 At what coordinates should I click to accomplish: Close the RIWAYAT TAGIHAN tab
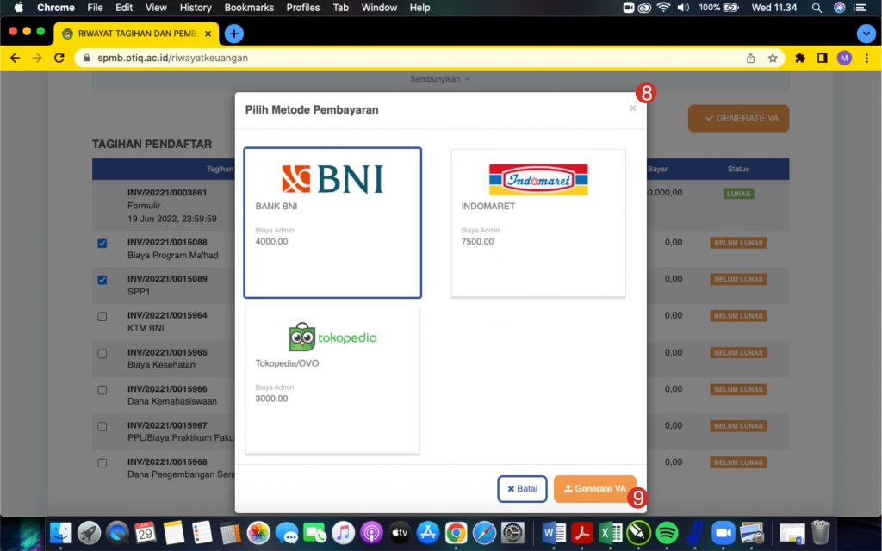pos(208,34)
